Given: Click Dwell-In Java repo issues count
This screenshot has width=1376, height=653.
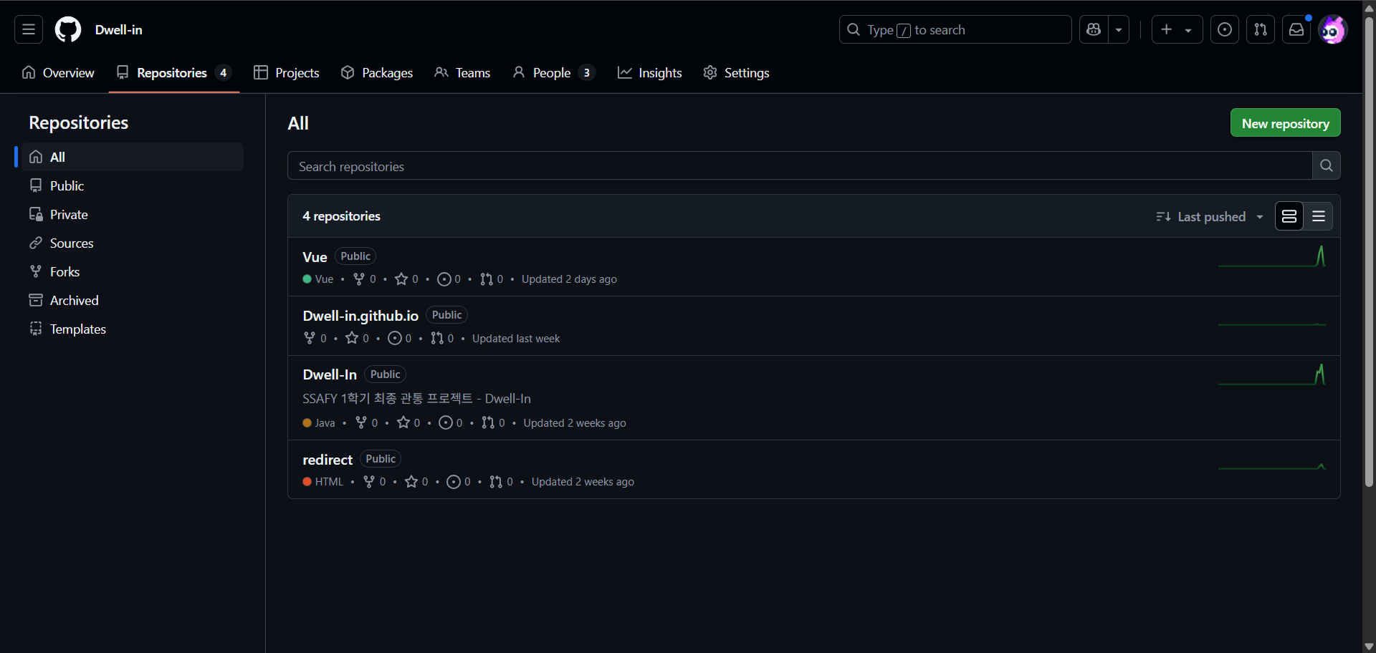Looking at the screenshot, I should point(451,423).
